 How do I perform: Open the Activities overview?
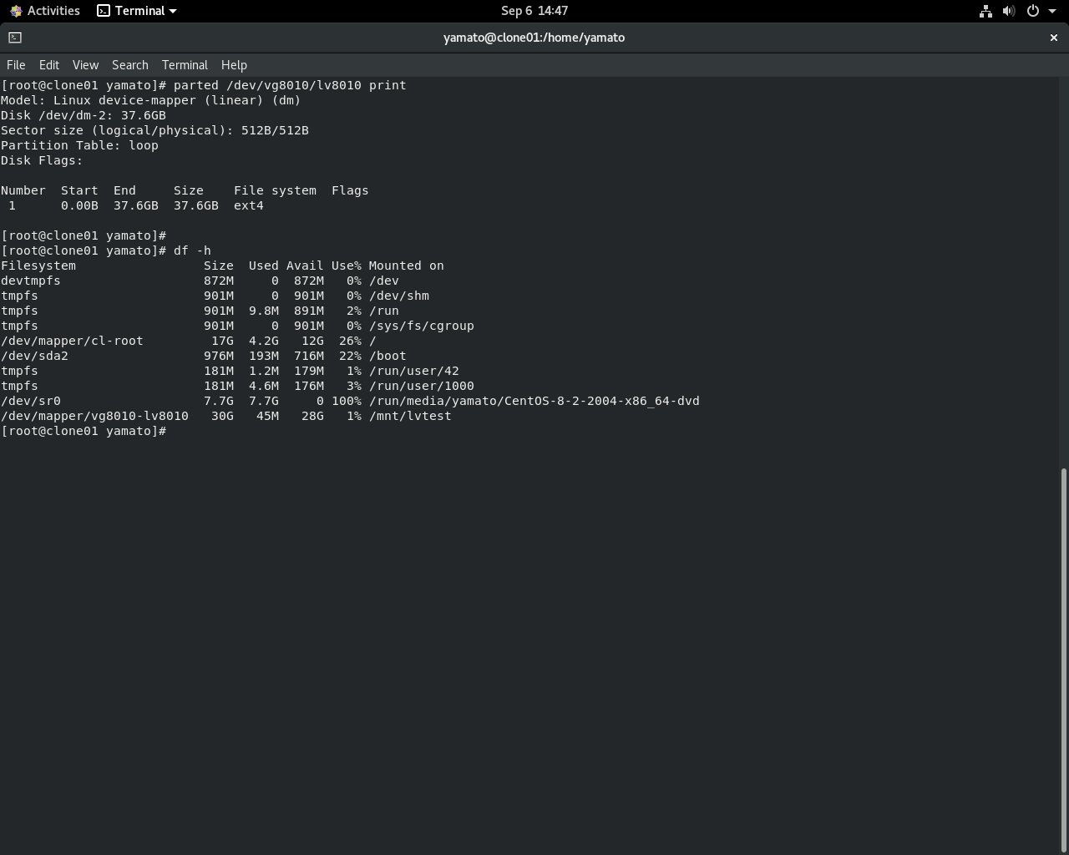point(45,11)
